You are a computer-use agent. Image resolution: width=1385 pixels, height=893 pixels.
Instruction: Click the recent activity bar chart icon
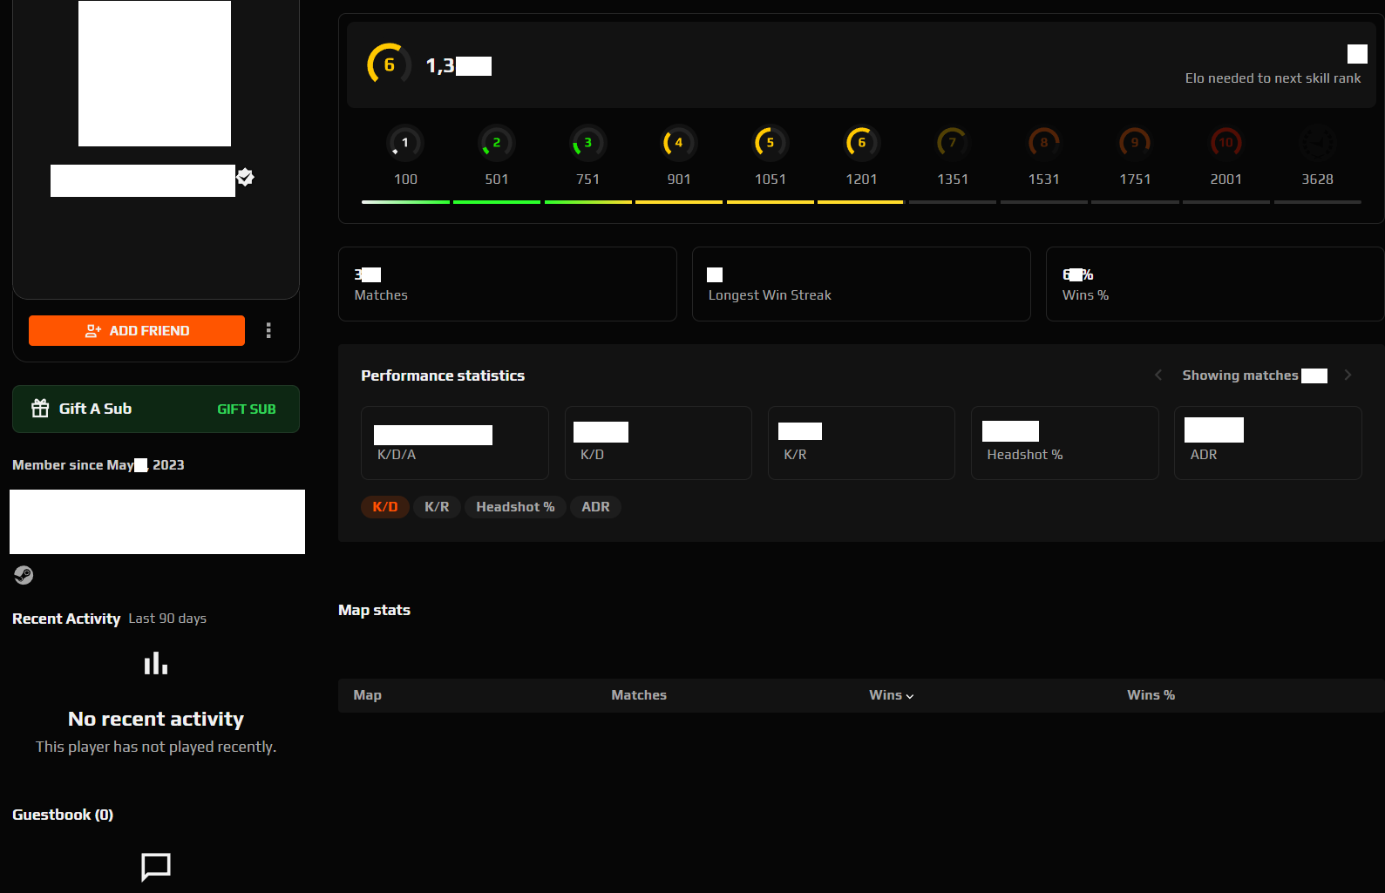[156, 664]
